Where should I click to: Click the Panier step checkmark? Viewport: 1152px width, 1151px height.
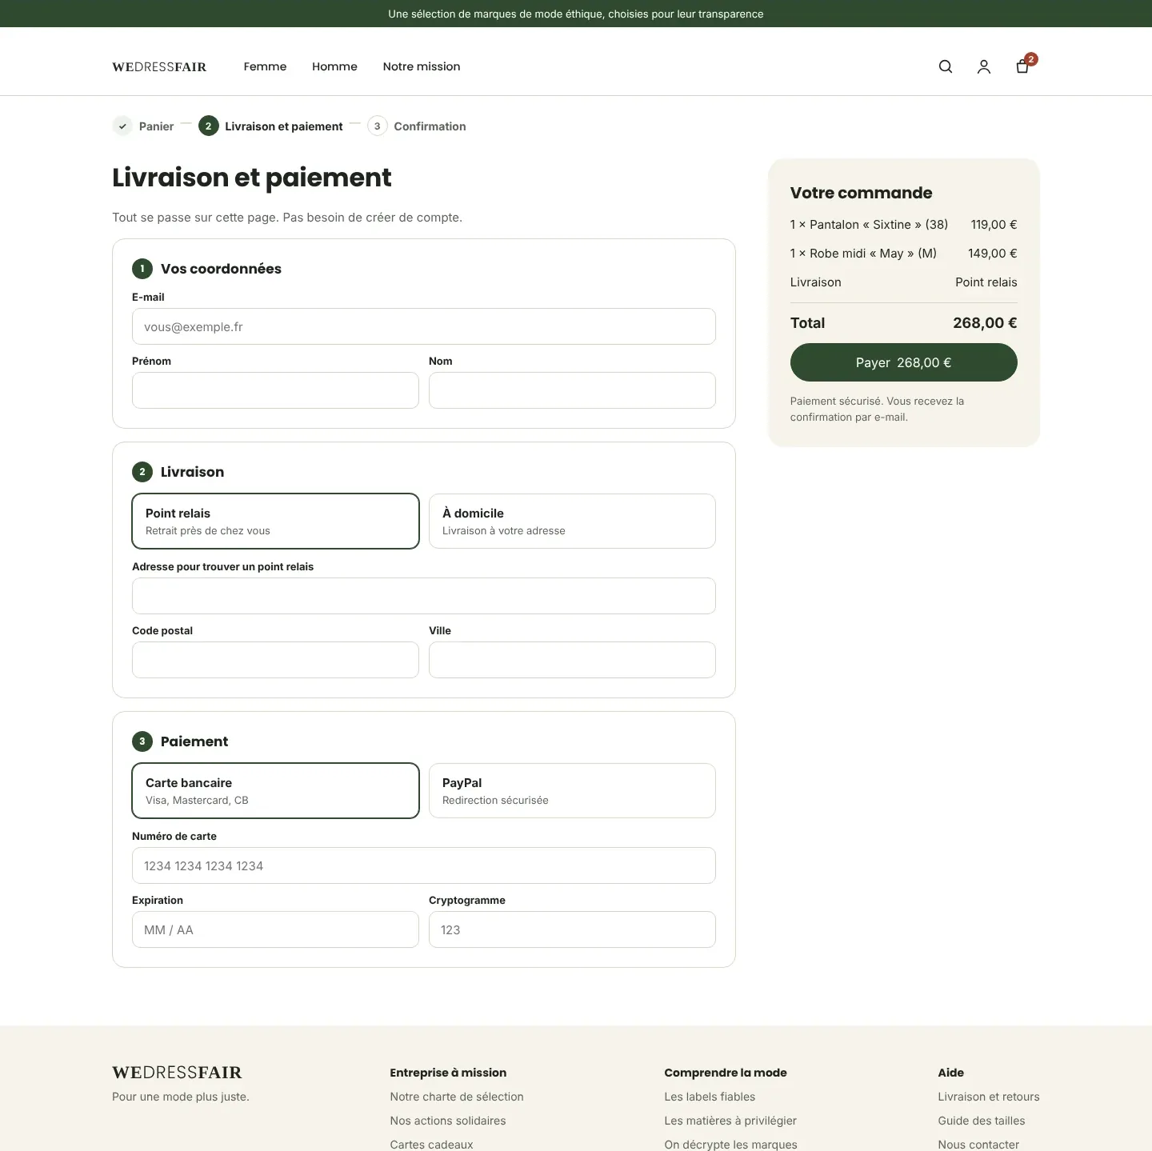tap(122, 126)
